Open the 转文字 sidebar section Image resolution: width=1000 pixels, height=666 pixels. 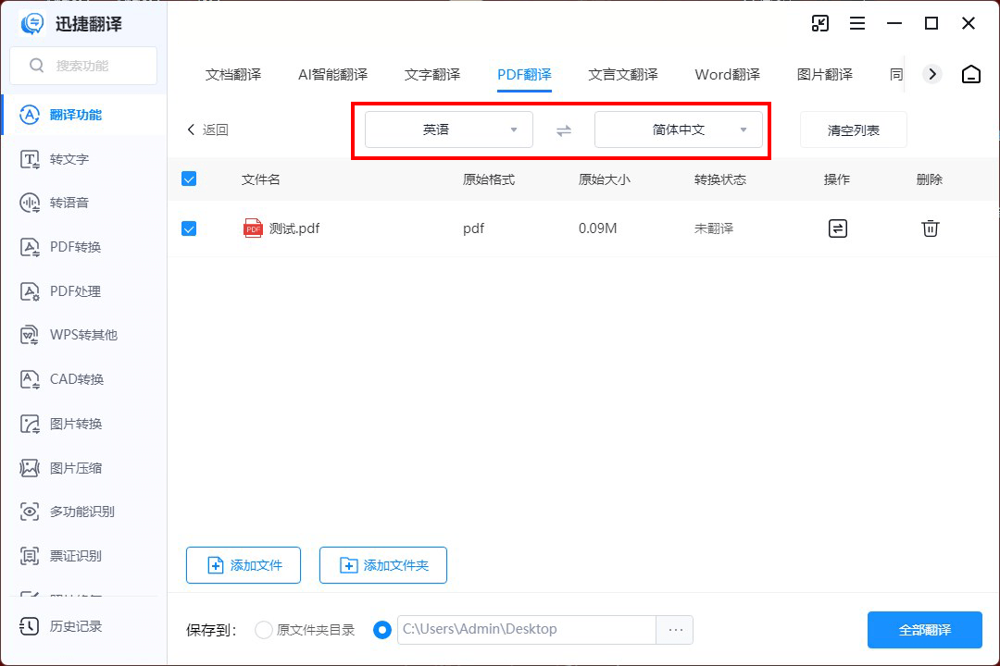83,159
